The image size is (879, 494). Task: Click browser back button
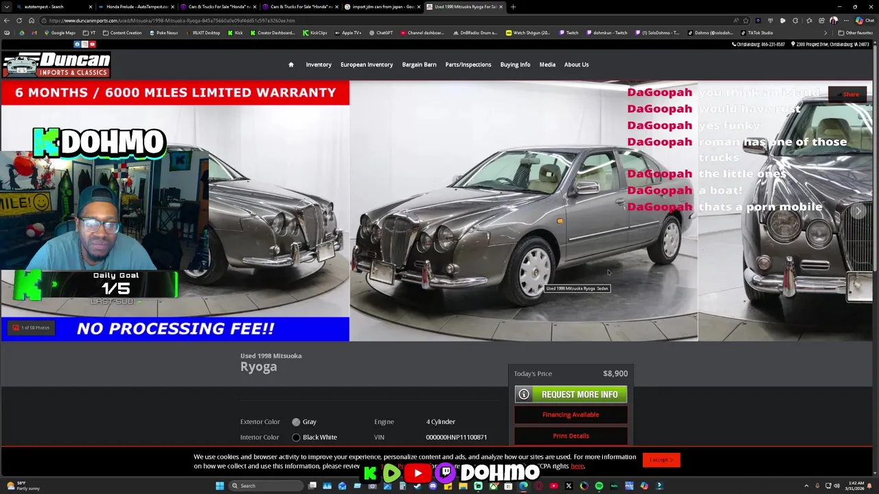pyautogui.click(x=7, y=21)
